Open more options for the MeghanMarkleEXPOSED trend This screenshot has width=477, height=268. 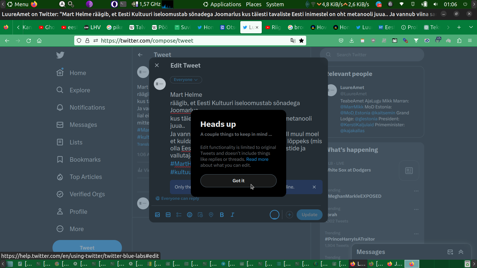(x=416, y=191)
